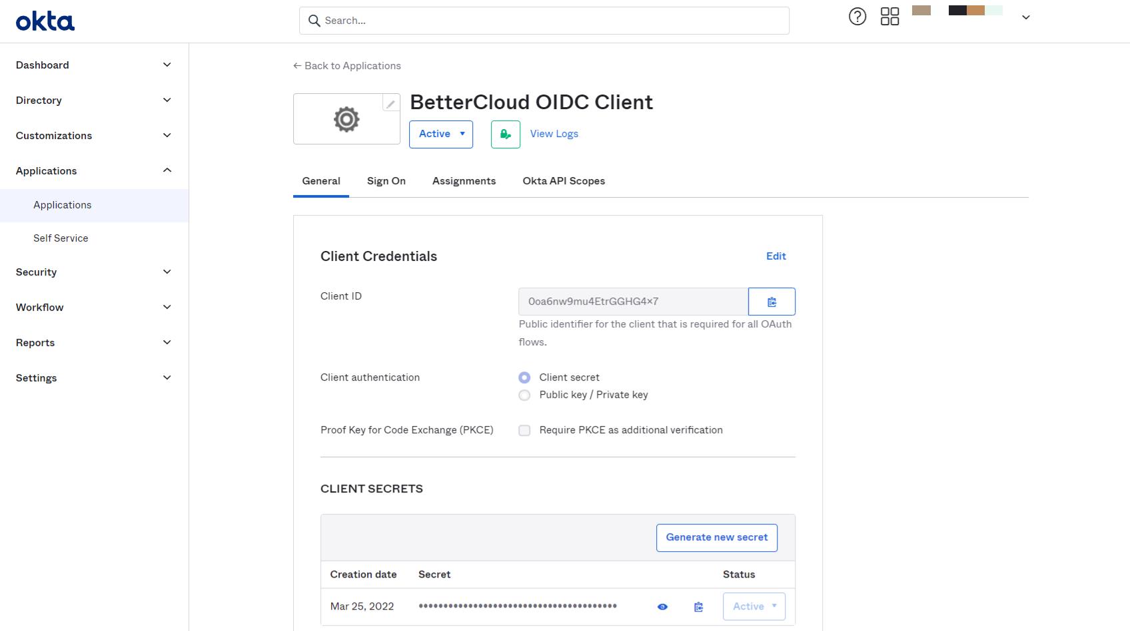Viewport: 1130px width, 631px height.
Task: Click Generate new secret
Action: click(x=716, y=537)
